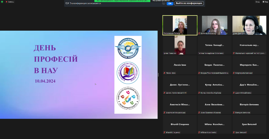This screenshot has height=139, width=269.
Task: Click muted mic icon for Вікторія Антонюк
Action: tap(234, 113)
